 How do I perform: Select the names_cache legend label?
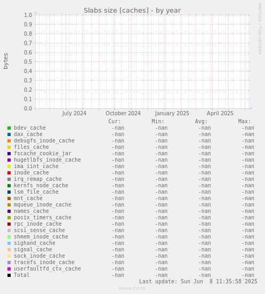(31, 211)
